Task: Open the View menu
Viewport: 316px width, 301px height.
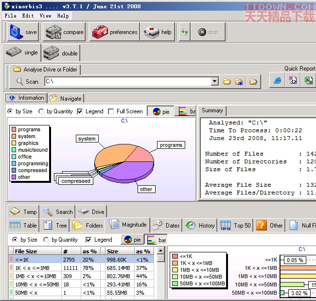Action: click(x=45, y=16)
